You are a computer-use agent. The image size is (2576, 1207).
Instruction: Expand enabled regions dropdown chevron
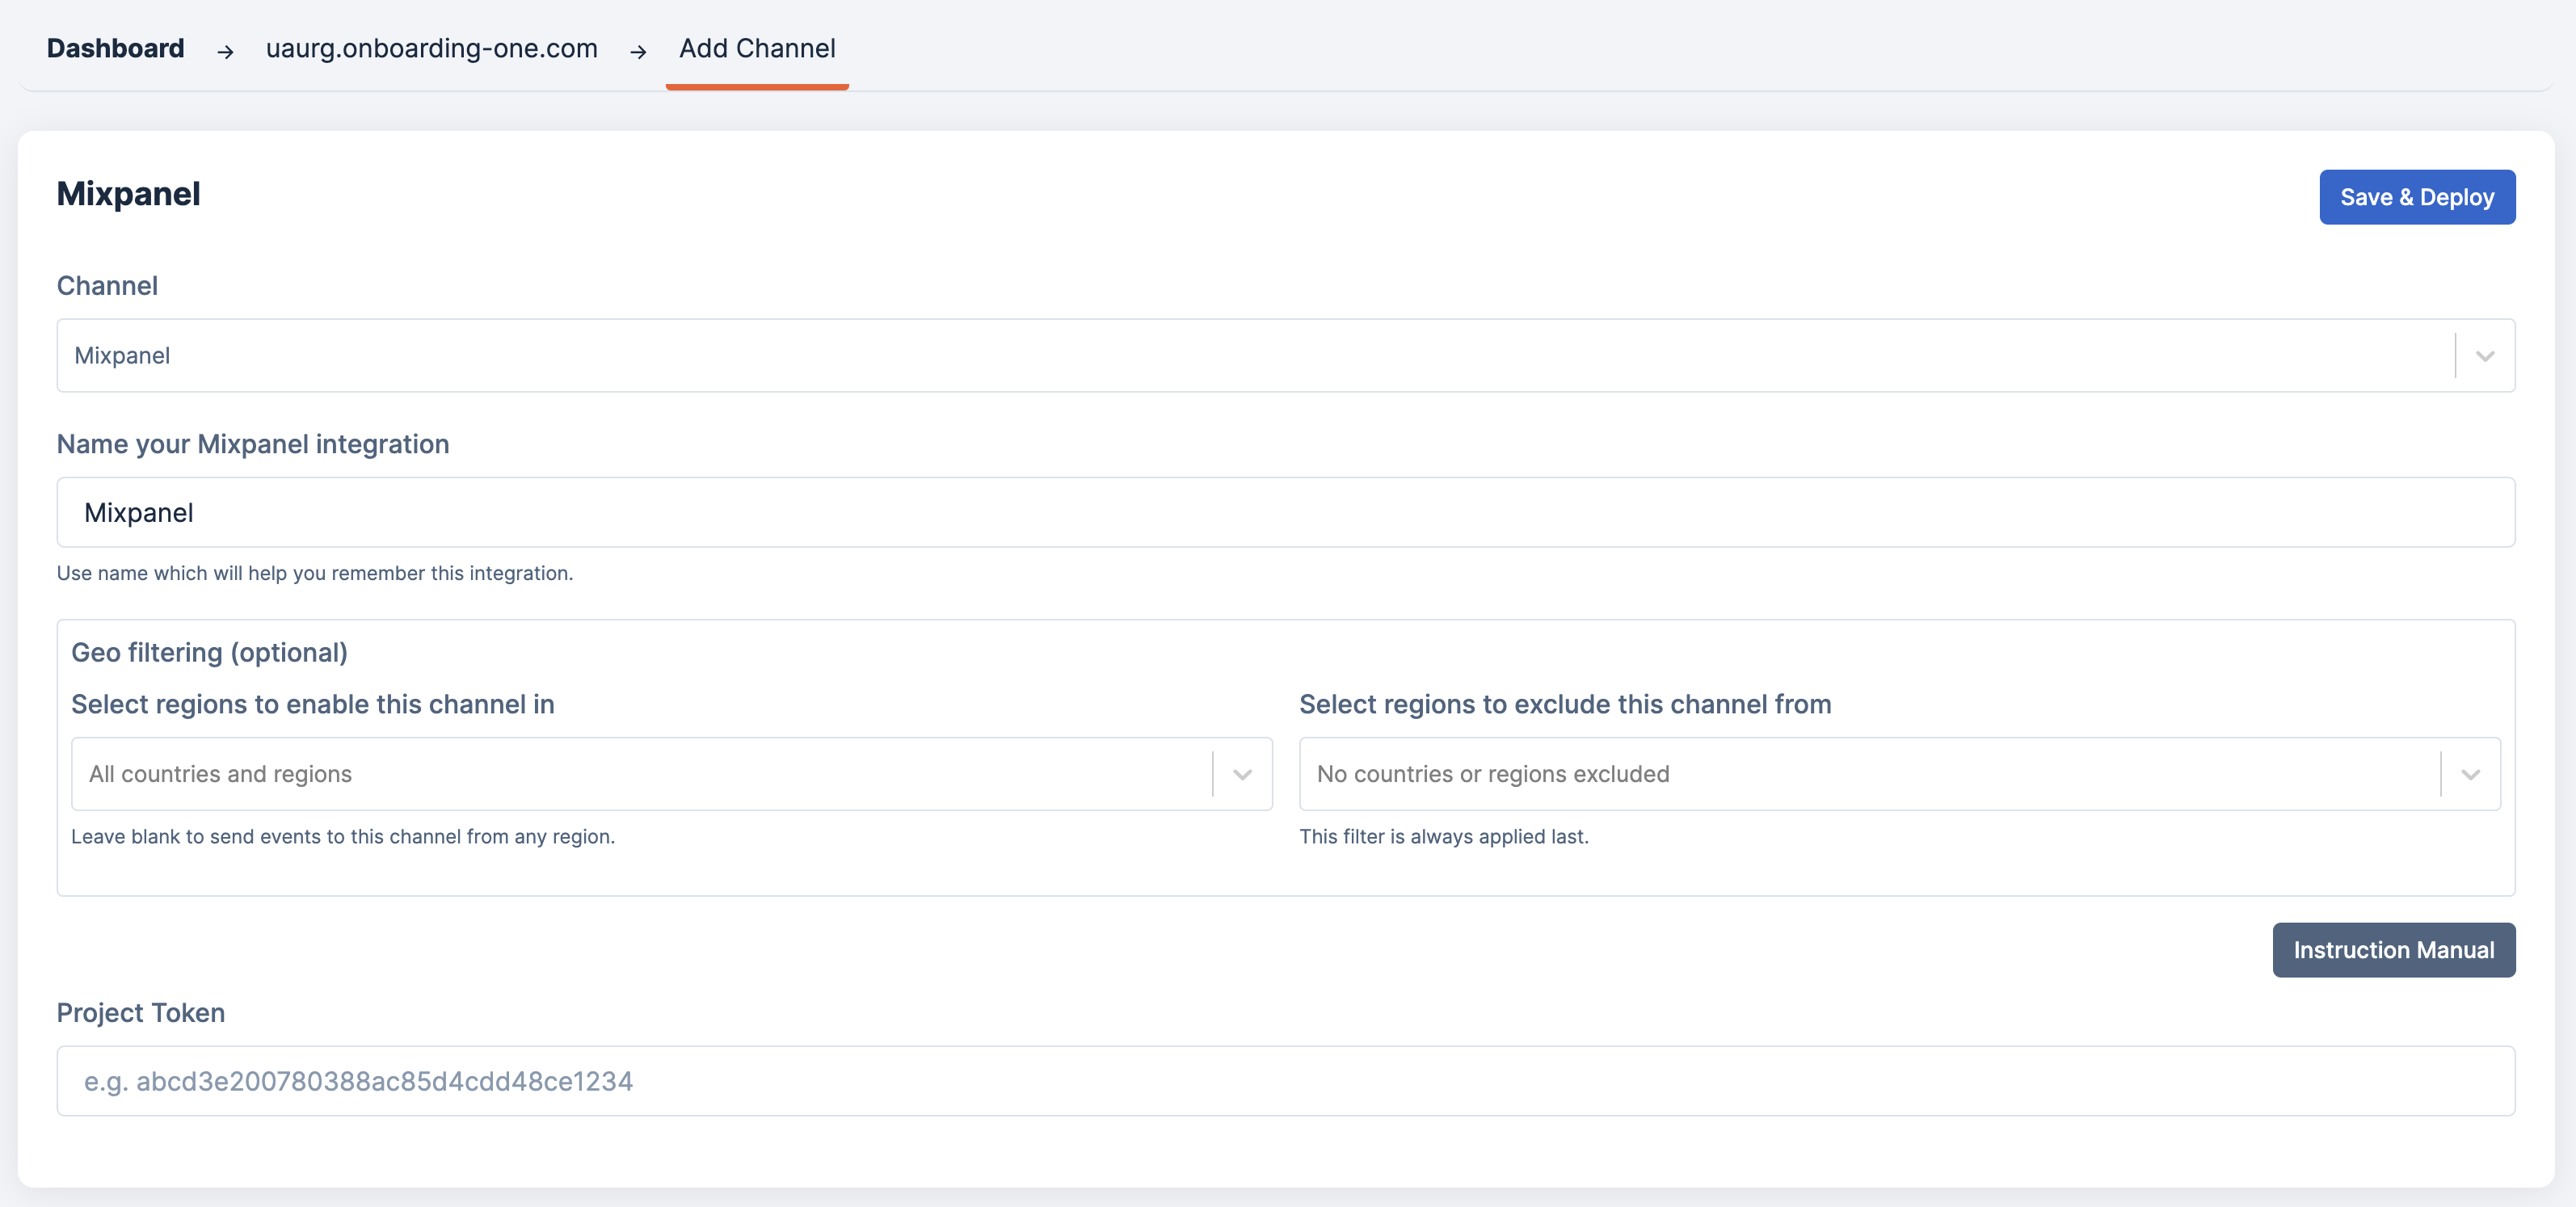tap(1242, 774)
